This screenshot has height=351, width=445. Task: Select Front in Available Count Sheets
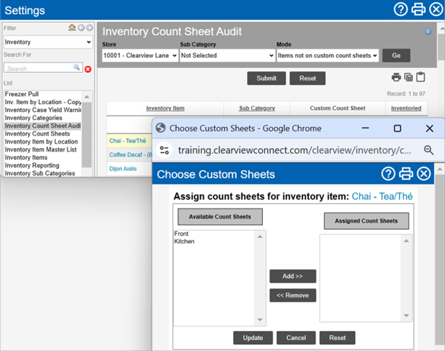[182, 234]
